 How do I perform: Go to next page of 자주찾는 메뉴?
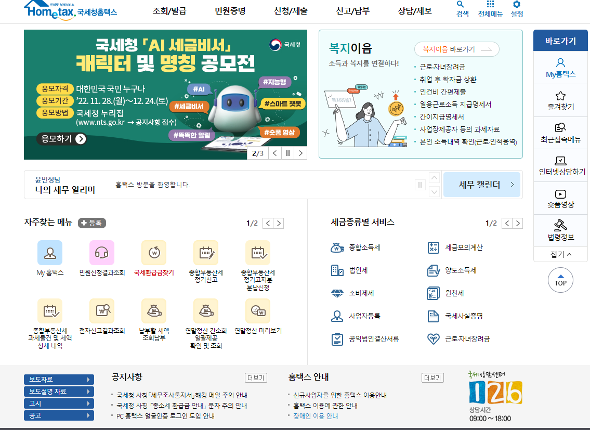click(279, 223)
